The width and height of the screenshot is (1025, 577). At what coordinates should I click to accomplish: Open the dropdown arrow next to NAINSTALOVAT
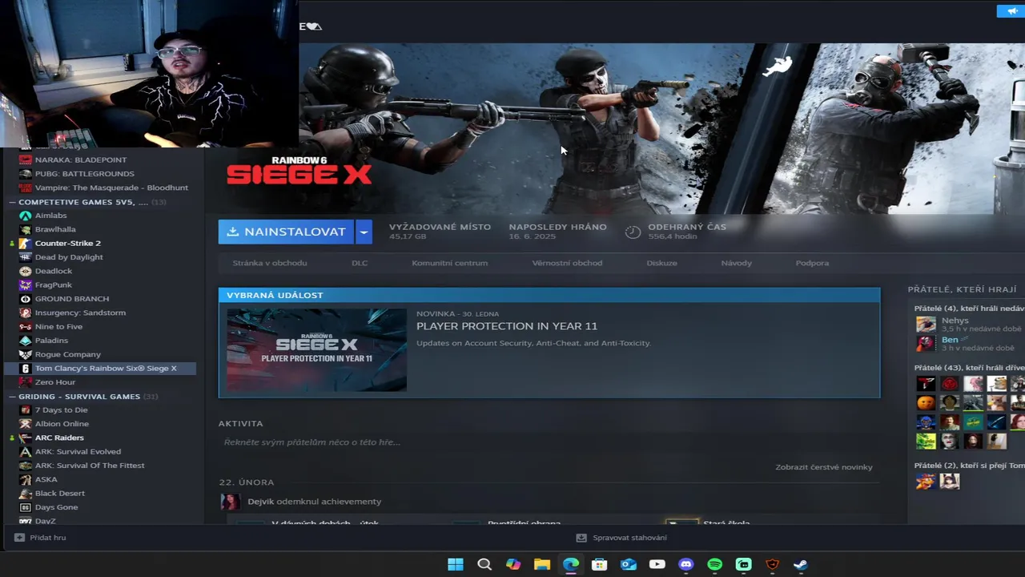(364, 232)
